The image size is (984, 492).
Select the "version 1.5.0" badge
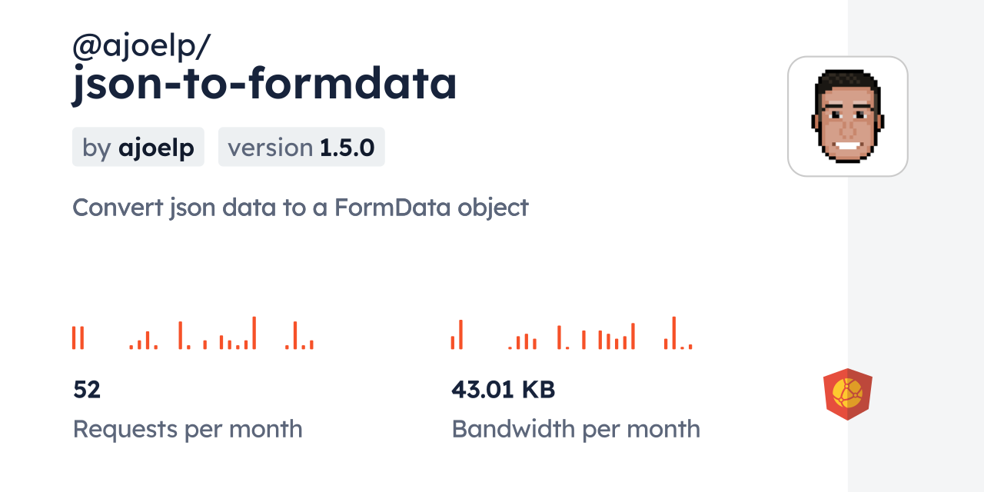coord(301,148)
